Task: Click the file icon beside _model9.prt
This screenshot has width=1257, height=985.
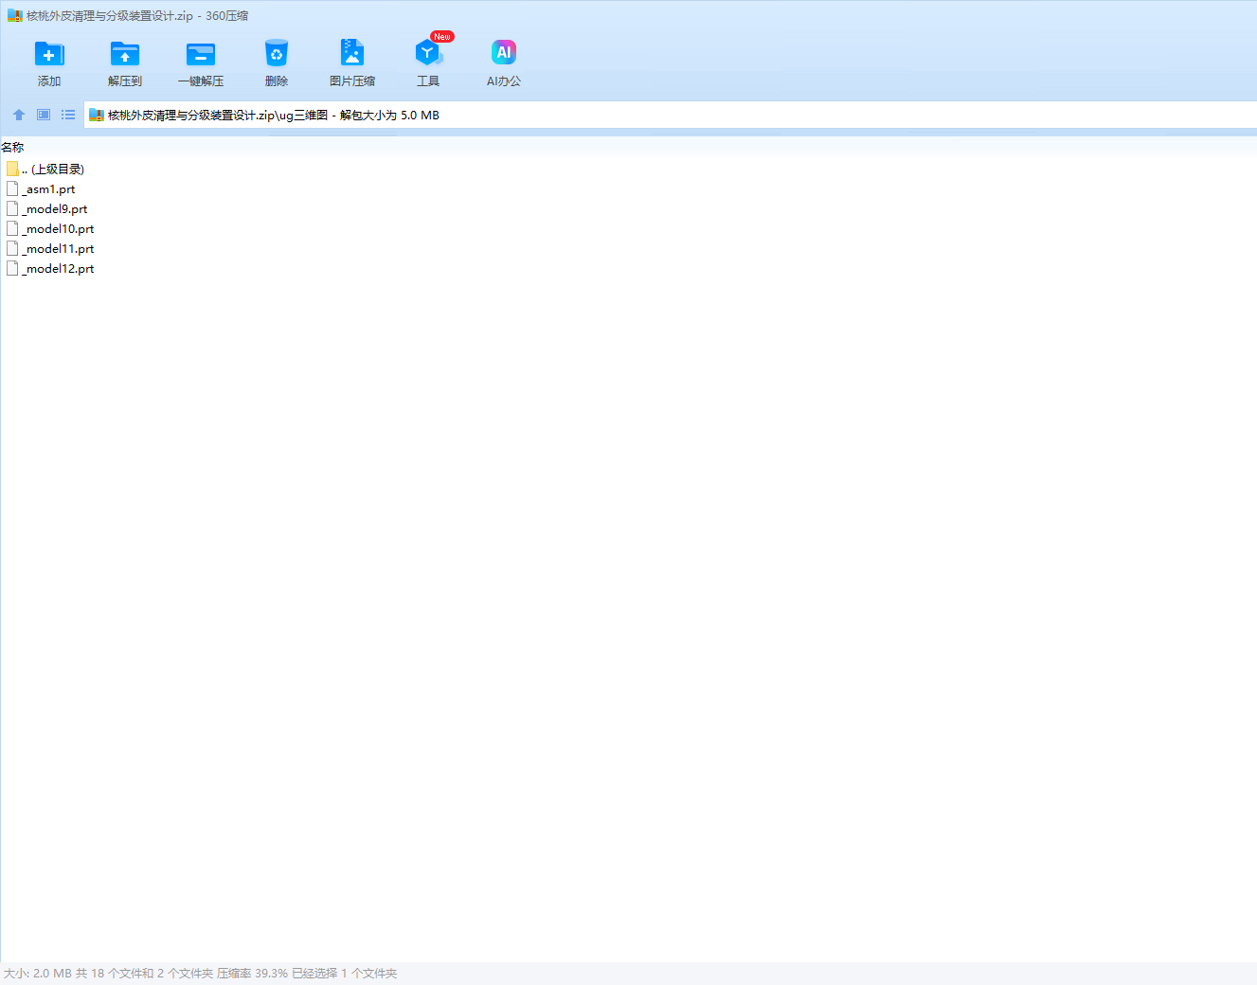Action: tap(12, 208)
